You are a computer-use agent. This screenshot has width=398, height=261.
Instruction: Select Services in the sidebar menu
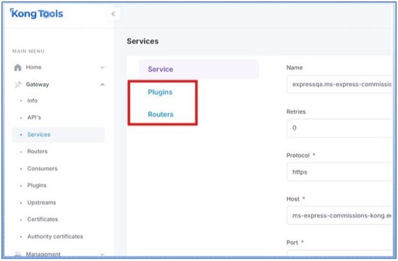38,135
